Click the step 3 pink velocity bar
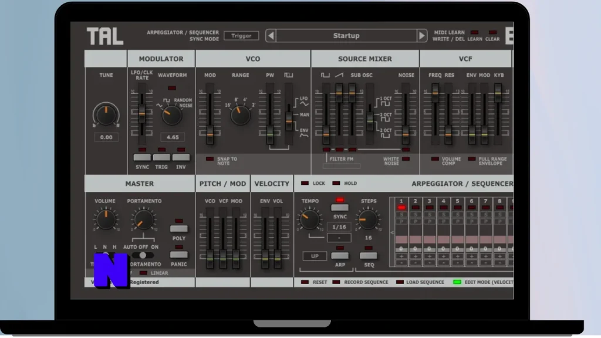Viewport: 601px width, 338px height. pyautogui.click(x=429, y=239)
